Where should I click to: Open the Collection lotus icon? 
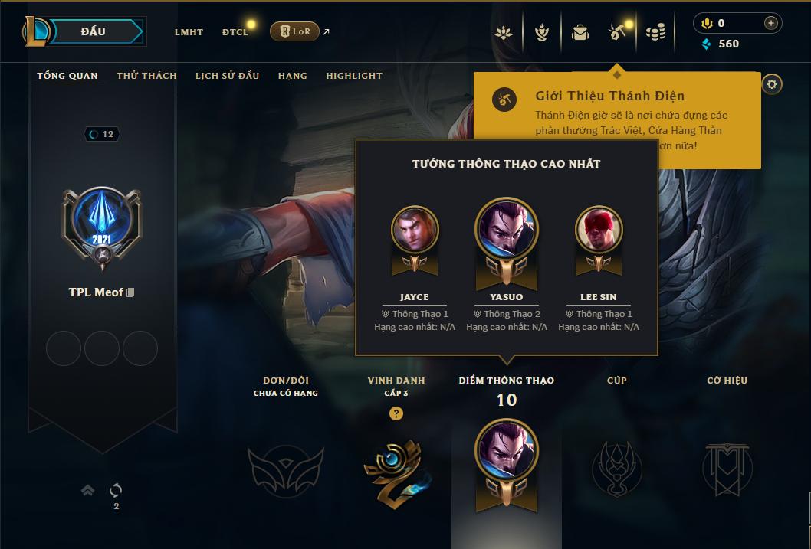click(504, 33)
